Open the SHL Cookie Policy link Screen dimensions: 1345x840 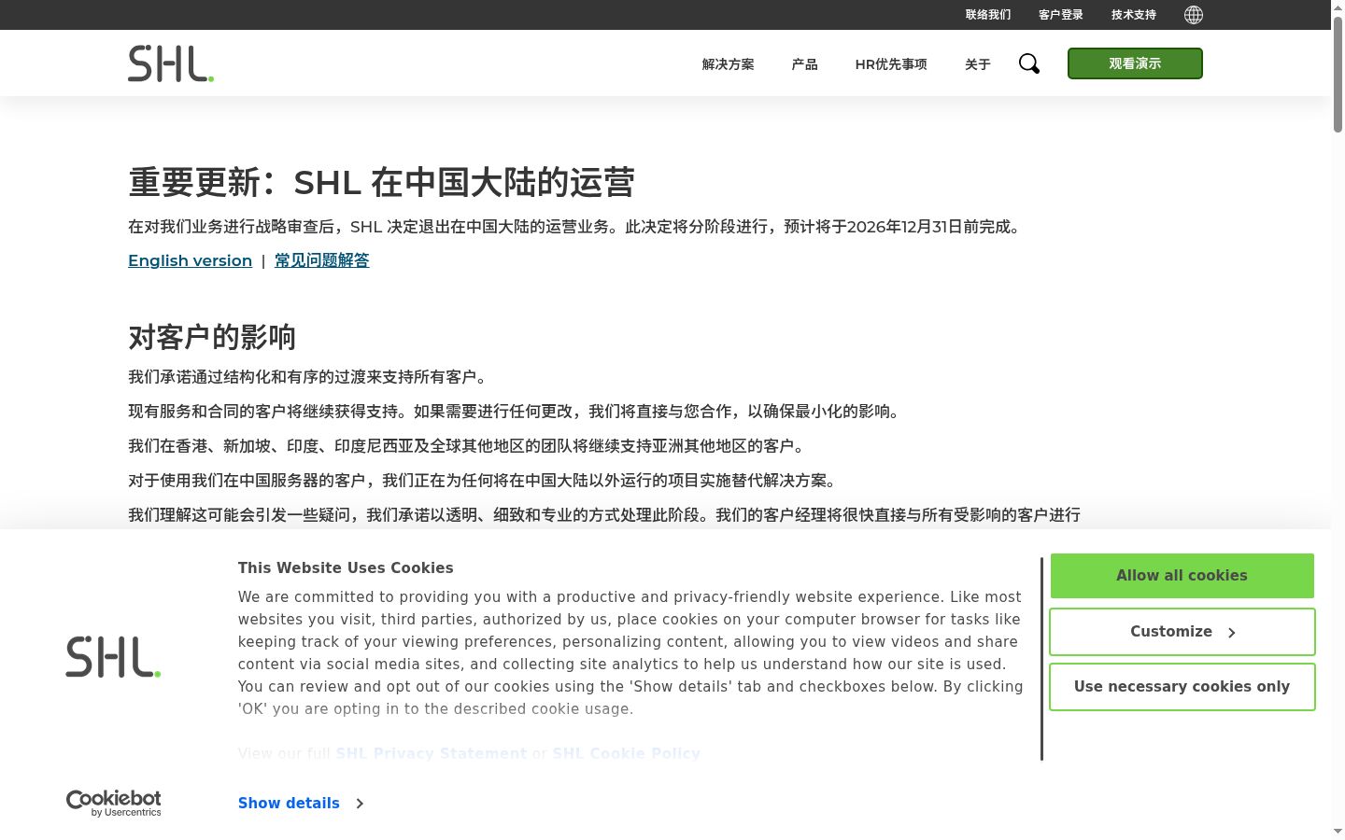[x=626, y=753]
